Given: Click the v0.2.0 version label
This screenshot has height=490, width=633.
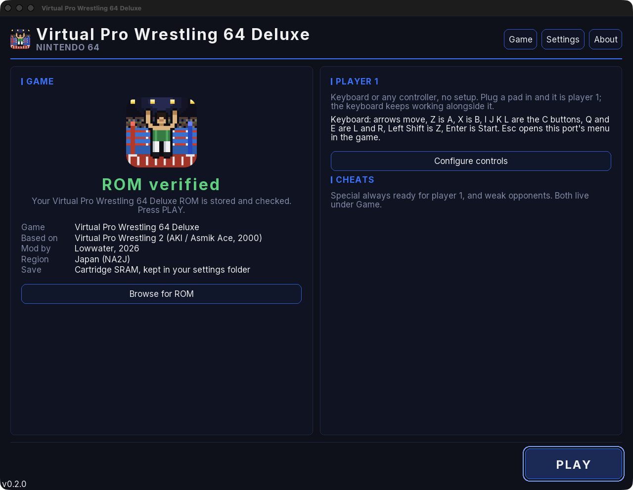Looking at the screenshot, I should (14, 484).
